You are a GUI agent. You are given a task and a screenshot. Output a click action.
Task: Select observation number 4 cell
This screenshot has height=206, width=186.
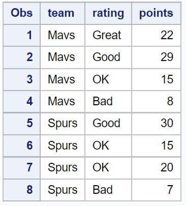pos(21,101)
